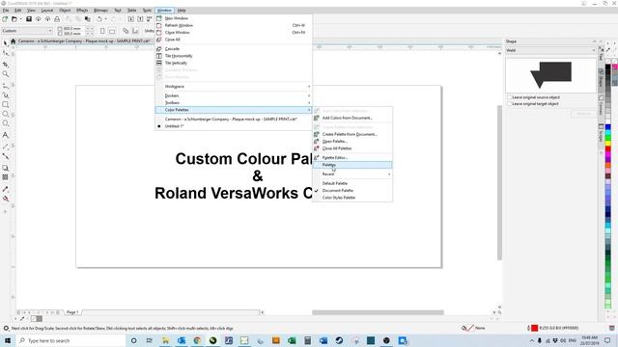Screen dimensions: 618x347
Task: Click the Export icon in the toolbar
Action: (140, 19)
